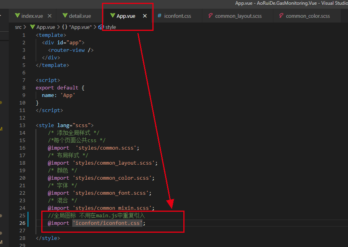Click the src breadcrumb segment

pos(18,27)
